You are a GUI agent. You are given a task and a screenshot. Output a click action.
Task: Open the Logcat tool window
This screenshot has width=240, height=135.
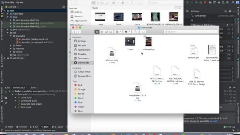57,127
